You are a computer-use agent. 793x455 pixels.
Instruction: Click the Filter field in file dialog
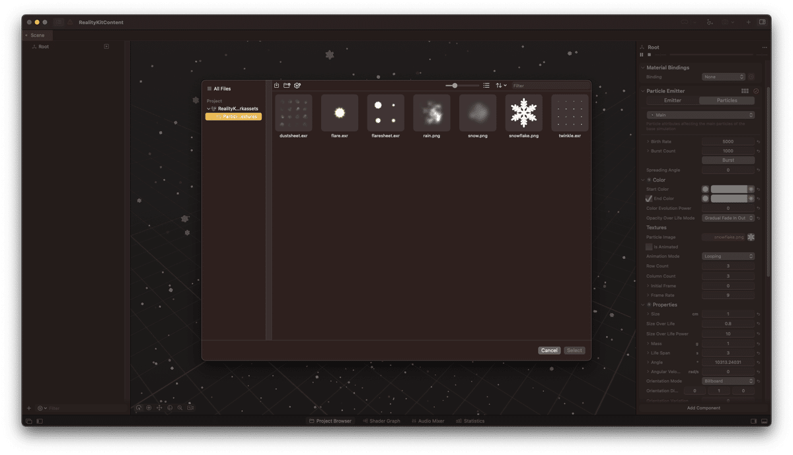[550, 86]
